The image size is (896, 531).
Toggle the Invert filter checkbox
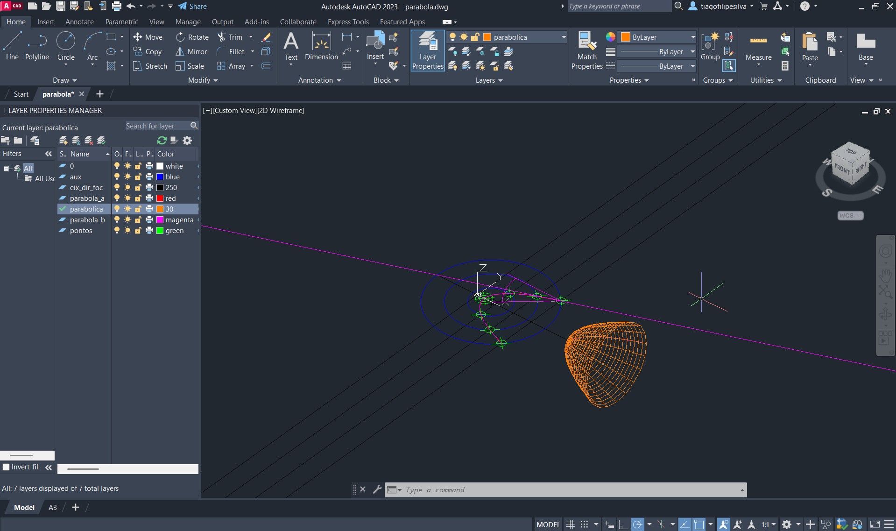pos(6,467)
